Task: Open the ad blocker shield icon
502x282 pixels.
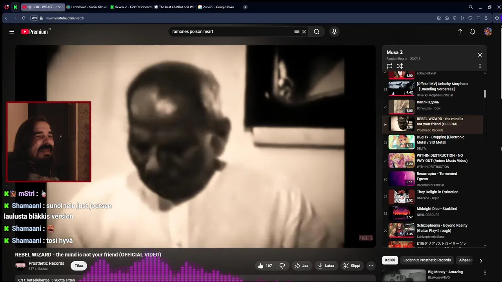Action: 455,18
